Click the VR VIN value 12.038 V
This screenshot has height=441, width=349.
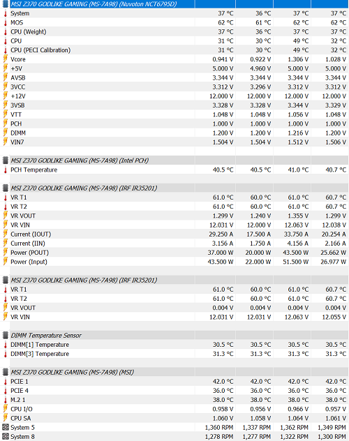click(x=334, y=225)
